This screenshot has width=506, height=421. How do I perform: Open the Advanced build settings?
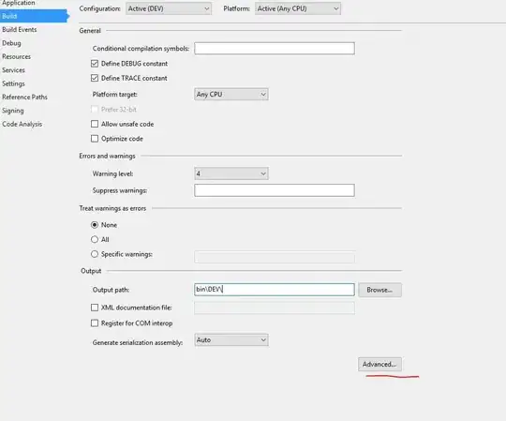click(379, 365)
